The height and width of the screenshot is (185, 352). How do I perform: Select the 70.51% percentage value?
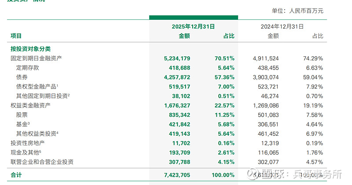tap(224, 58)
